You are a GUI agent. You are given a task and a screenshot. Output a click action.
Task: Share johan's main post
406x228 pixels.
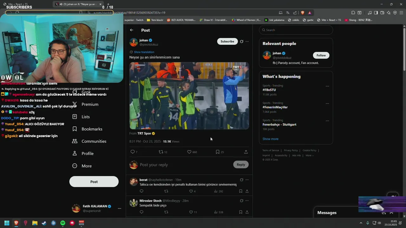click(x=246, y=152)
